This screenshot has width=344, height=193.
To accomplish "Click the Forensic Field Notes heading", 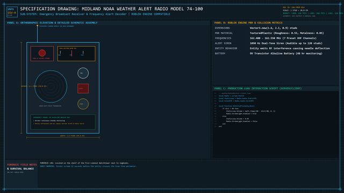I will [22, 165].
